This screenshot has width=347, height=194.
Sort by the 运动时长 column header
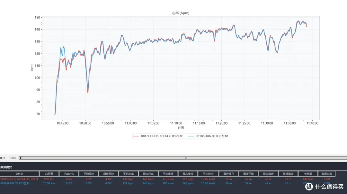(x=69, y=174)
